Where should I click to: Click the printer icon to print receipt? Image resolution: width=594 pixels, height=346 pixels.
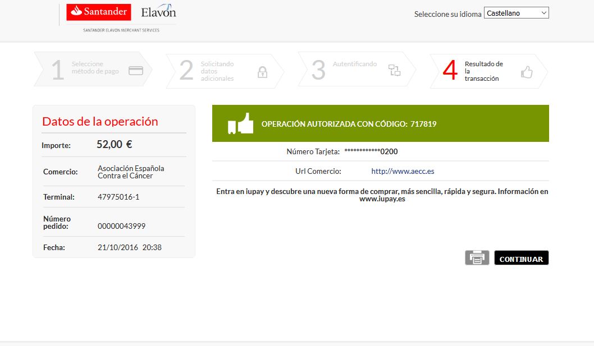pyautogui.click(x=477, y=257)
